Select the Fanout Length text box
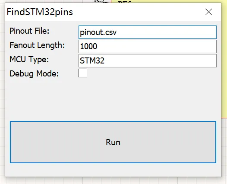This screenshot has width=227, height=184. coord(148,47)
